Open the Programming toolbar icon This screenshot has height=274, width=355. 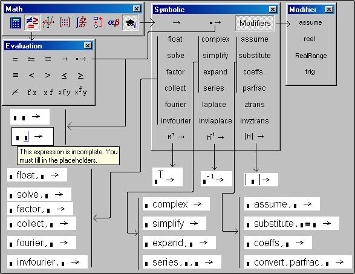(97, 22)
